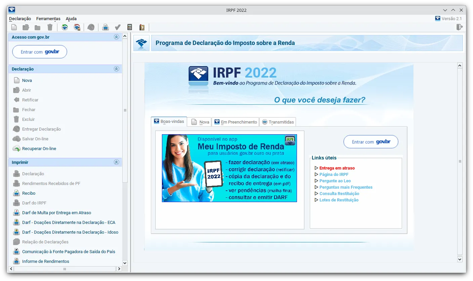The height and width of the screenshot is (281, 473).
Task: Click the help book icon in the toolbar
Action: coord(142,27)
